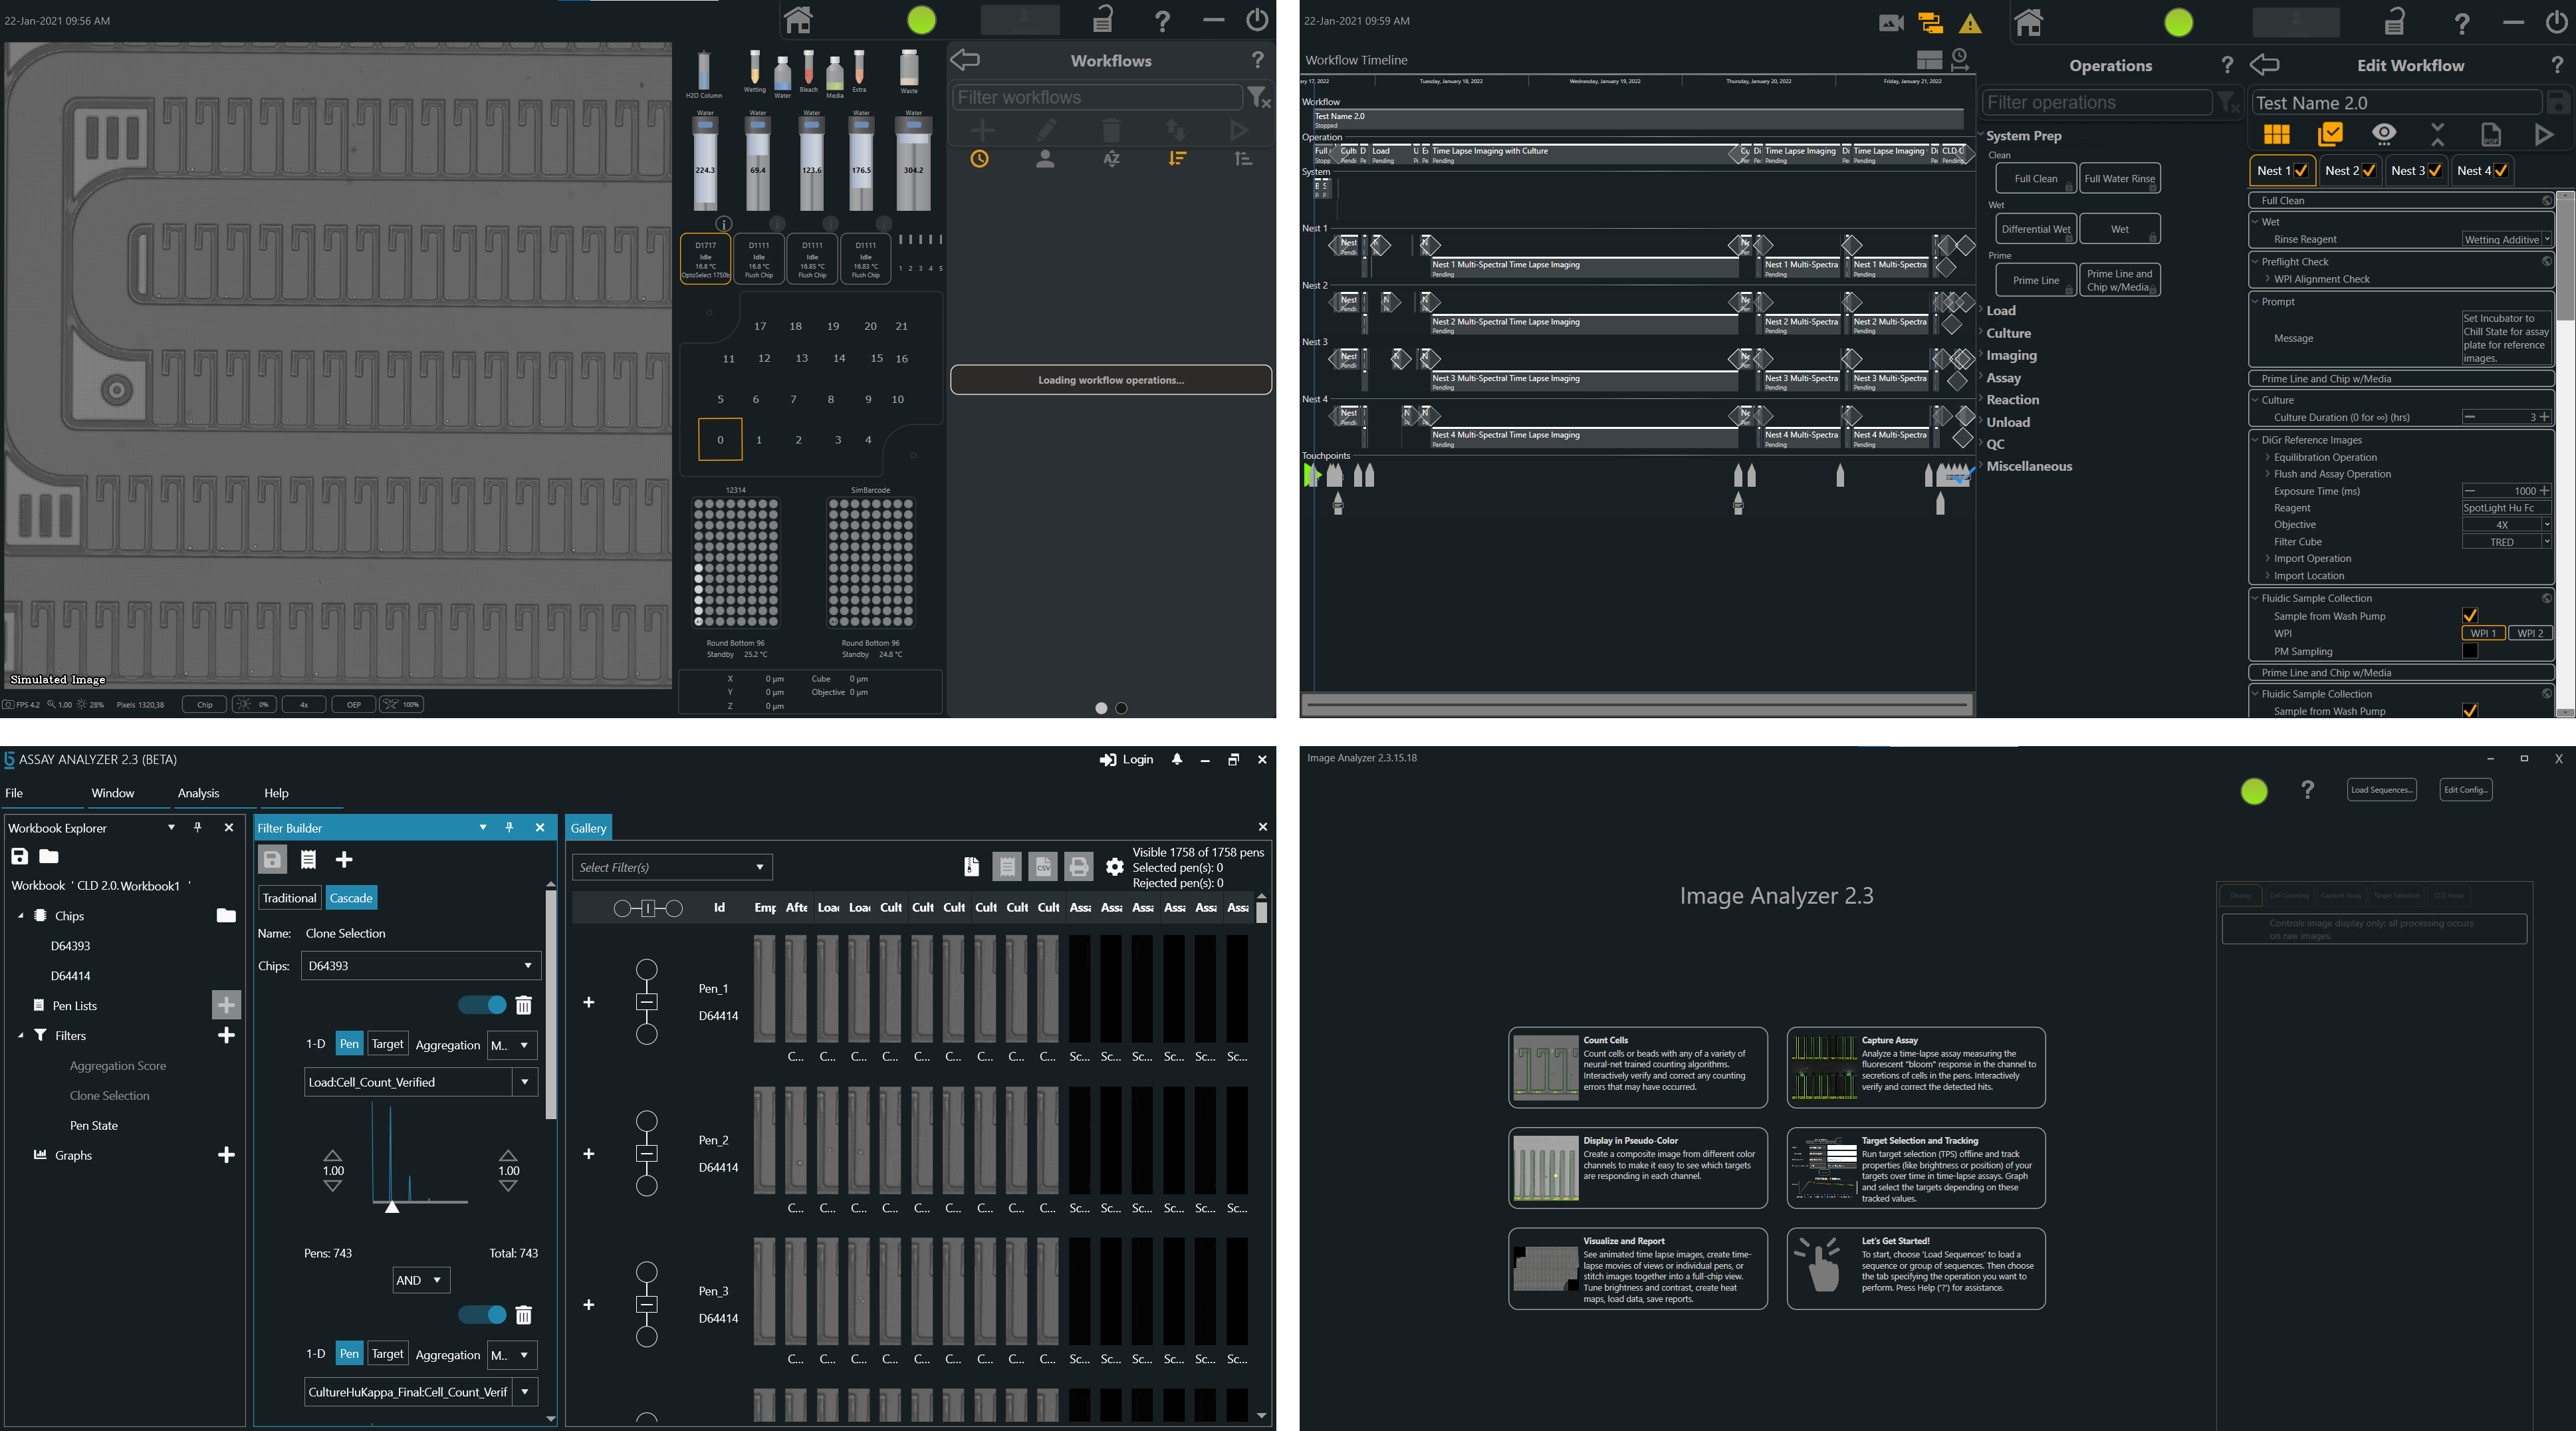Switch to the Traditional filter tab
The image size is (2576, 1431).
289,898
